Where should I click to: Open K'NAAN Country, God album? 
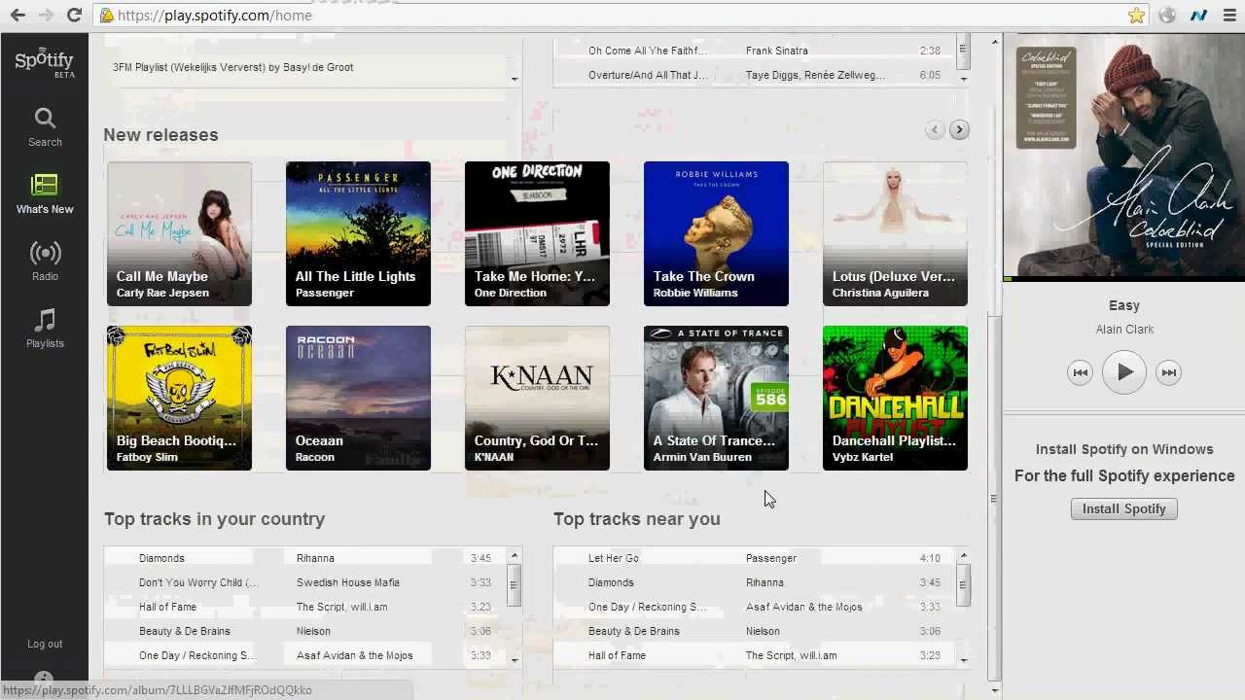pyautogui.click(x=537, y=398)
